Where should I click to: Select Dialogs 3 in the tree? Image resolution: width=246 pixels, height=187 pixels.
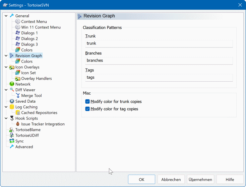tap(29, 44)
